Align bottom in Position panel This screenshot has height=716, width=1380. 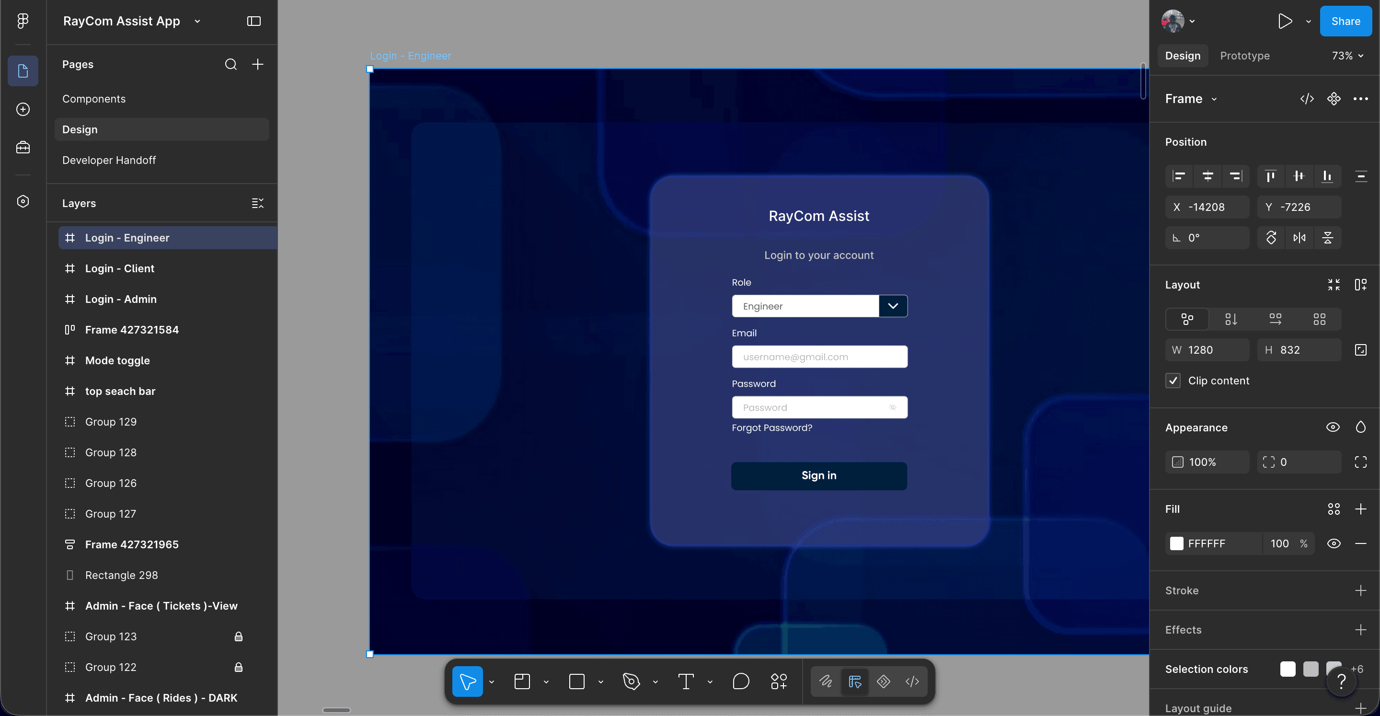pyautogui.click(x=1327, y=176)
